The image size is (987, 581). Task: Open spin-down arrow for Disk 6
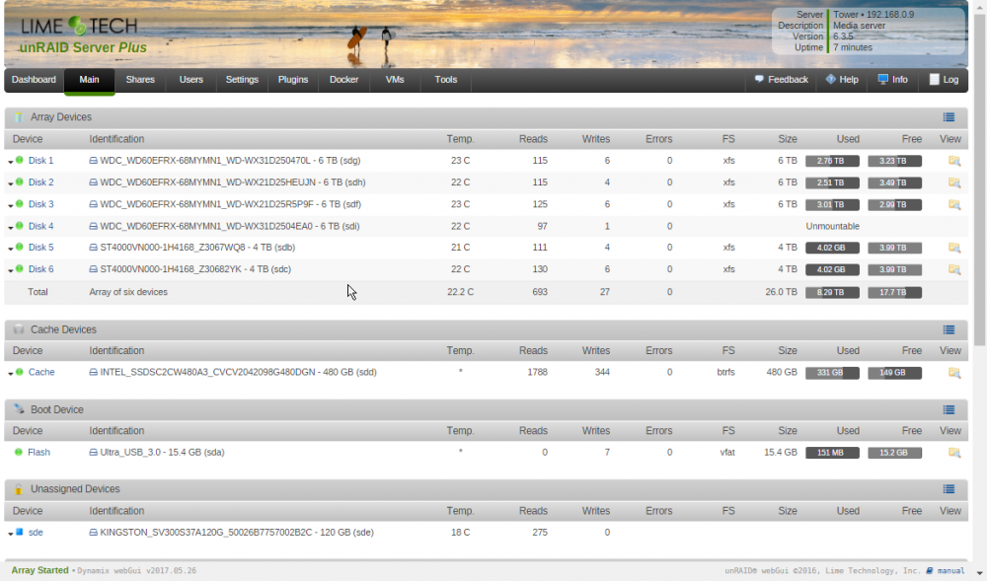[11, 270]
